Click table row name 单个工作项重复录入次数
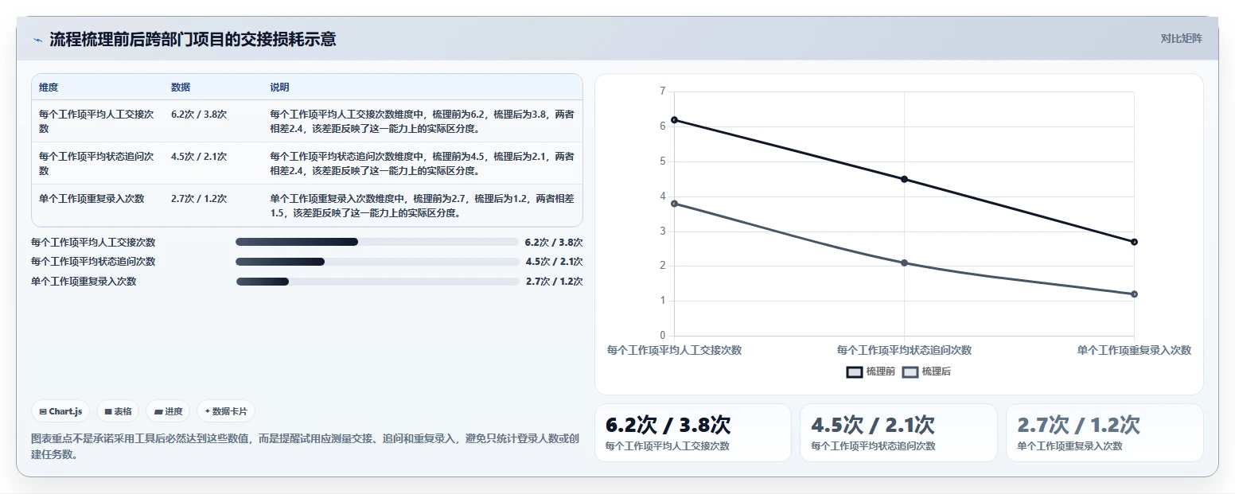The height and width of the screenshot is (494, 1235). point(92,199)
